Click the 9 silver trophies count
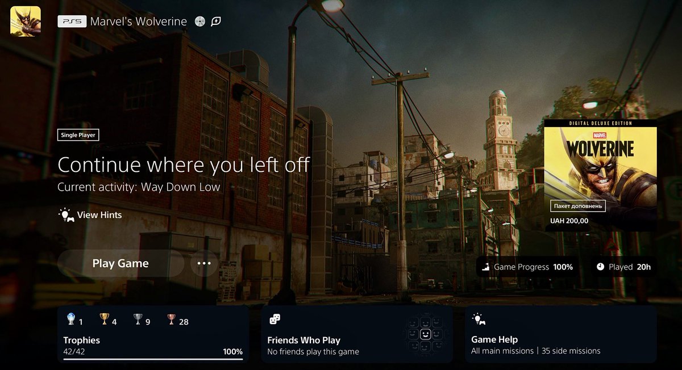682x370 pixels. point(148,322)
